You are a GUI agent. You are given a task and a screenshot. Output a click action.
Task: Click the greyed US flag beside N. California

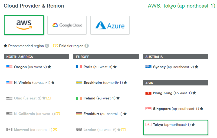pos(9,114)
